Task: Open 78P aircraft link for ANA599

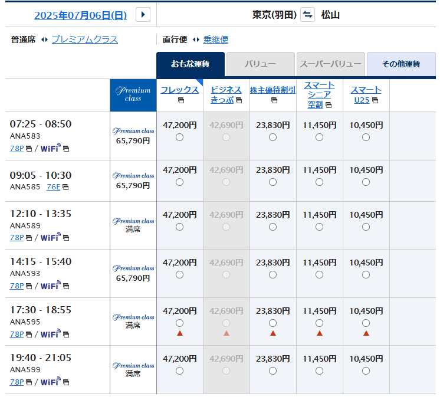Action: pos(17,382)
